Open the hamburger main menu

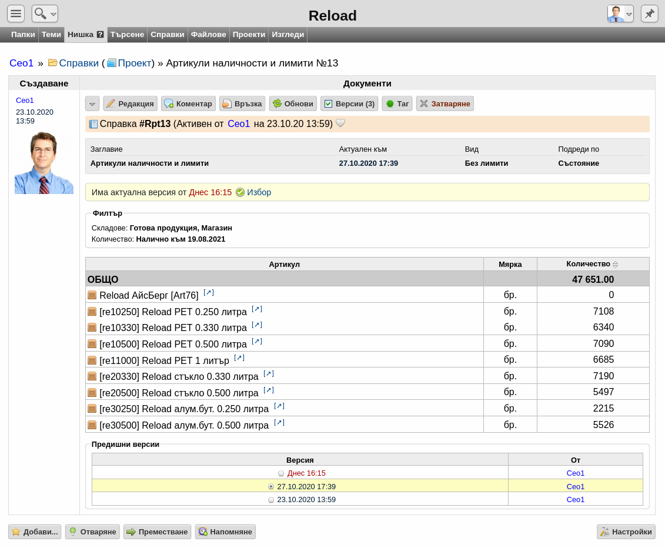pyautogui.click(x=16, y=14)
